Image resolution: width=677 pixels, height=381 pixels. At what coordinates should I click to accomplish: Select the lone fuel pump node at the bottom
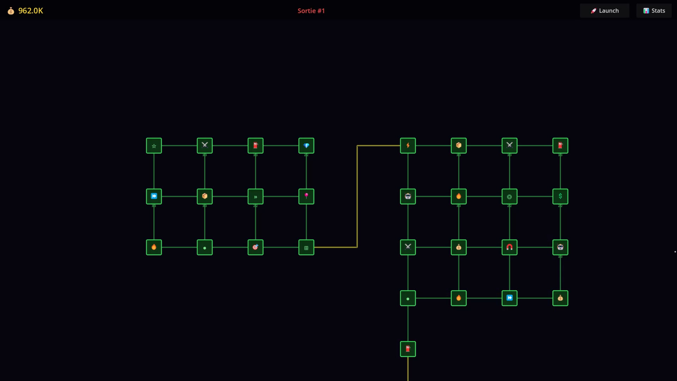click(x=408, y=349)
